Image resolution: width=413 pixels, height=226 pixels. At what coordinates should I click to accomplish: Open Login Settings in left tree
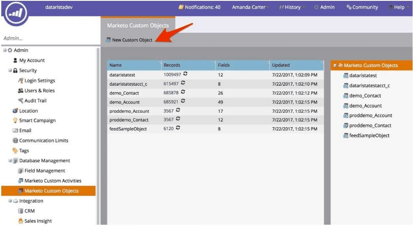click(x=40, y=80)
